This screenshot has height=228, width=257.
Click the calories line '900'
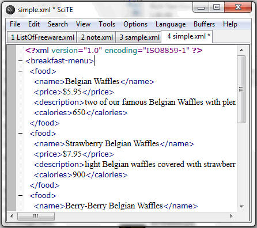pos(81,175)
